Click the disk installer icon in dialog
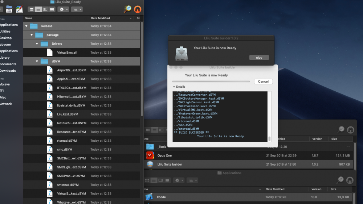The width and height of the screenshot is (363, 204). [x=181, y=53]
